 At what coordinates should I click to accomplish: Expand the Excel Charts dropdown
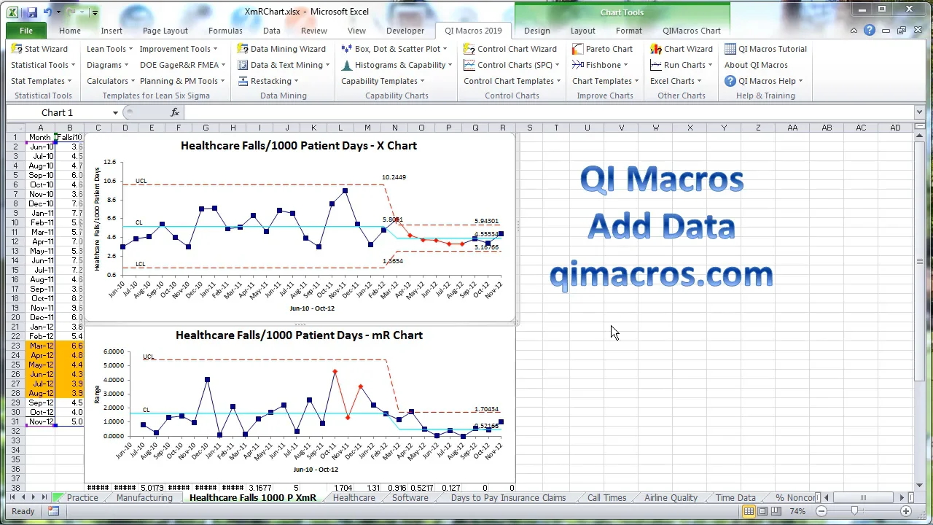tap(676, 81)
